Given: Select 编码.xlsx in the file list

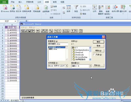Looking at the screenshot, I should [53, 49].
